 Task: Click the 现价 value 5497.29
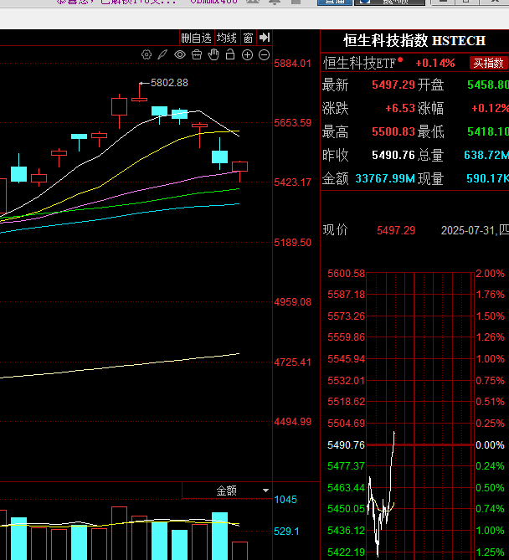[396, 230]
